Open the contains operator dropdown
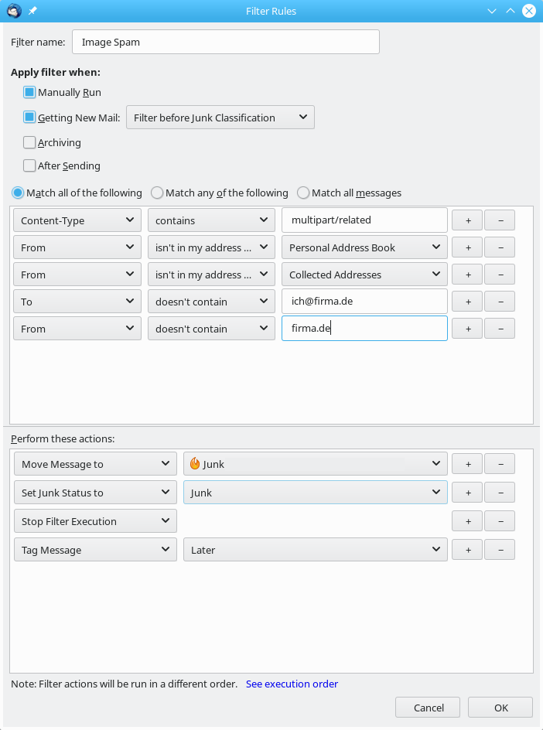Screen dimensions: 543x730 coord(211,220)
